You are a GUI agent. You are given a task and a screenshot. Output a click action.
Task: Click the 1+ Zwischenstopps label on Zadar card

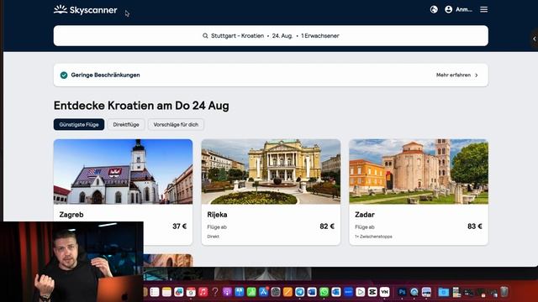[373, 237]
